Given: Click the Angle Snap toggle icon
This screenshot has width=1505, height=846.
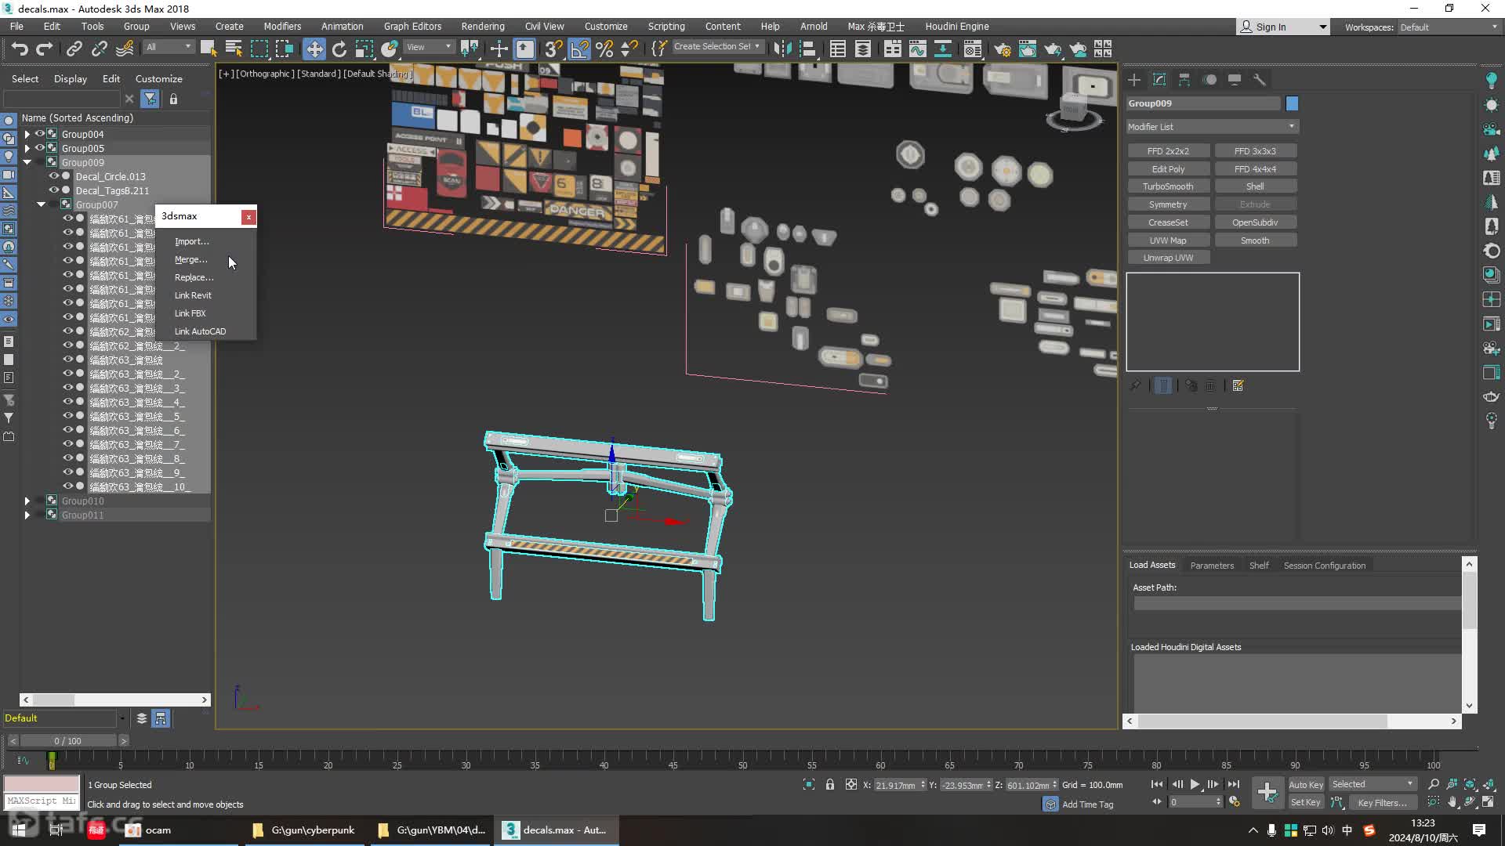Looking at the screenshot, I should [x=579, y=49].
